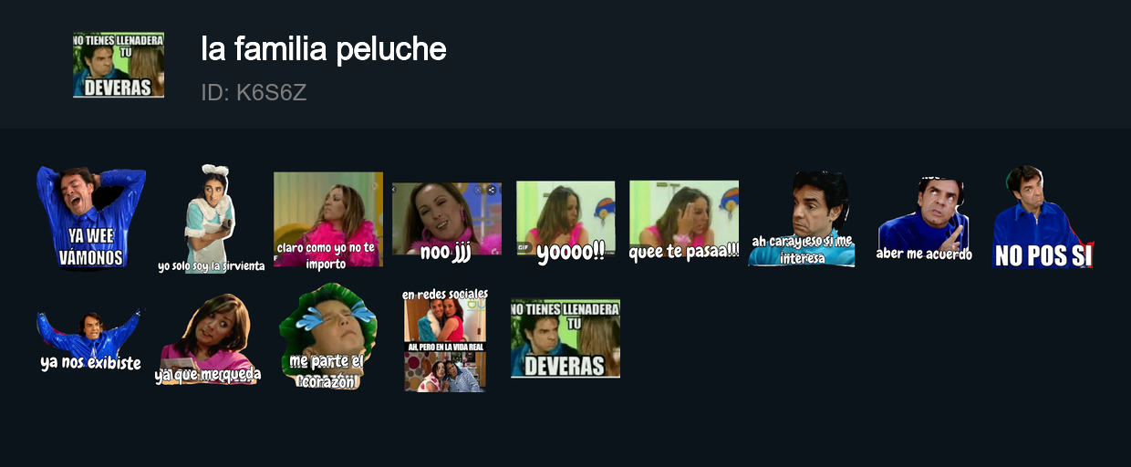Viewport: 1131px width, 467px height.
Task: Select the 'ya que me queda' sticker
Action: point(208,338)
